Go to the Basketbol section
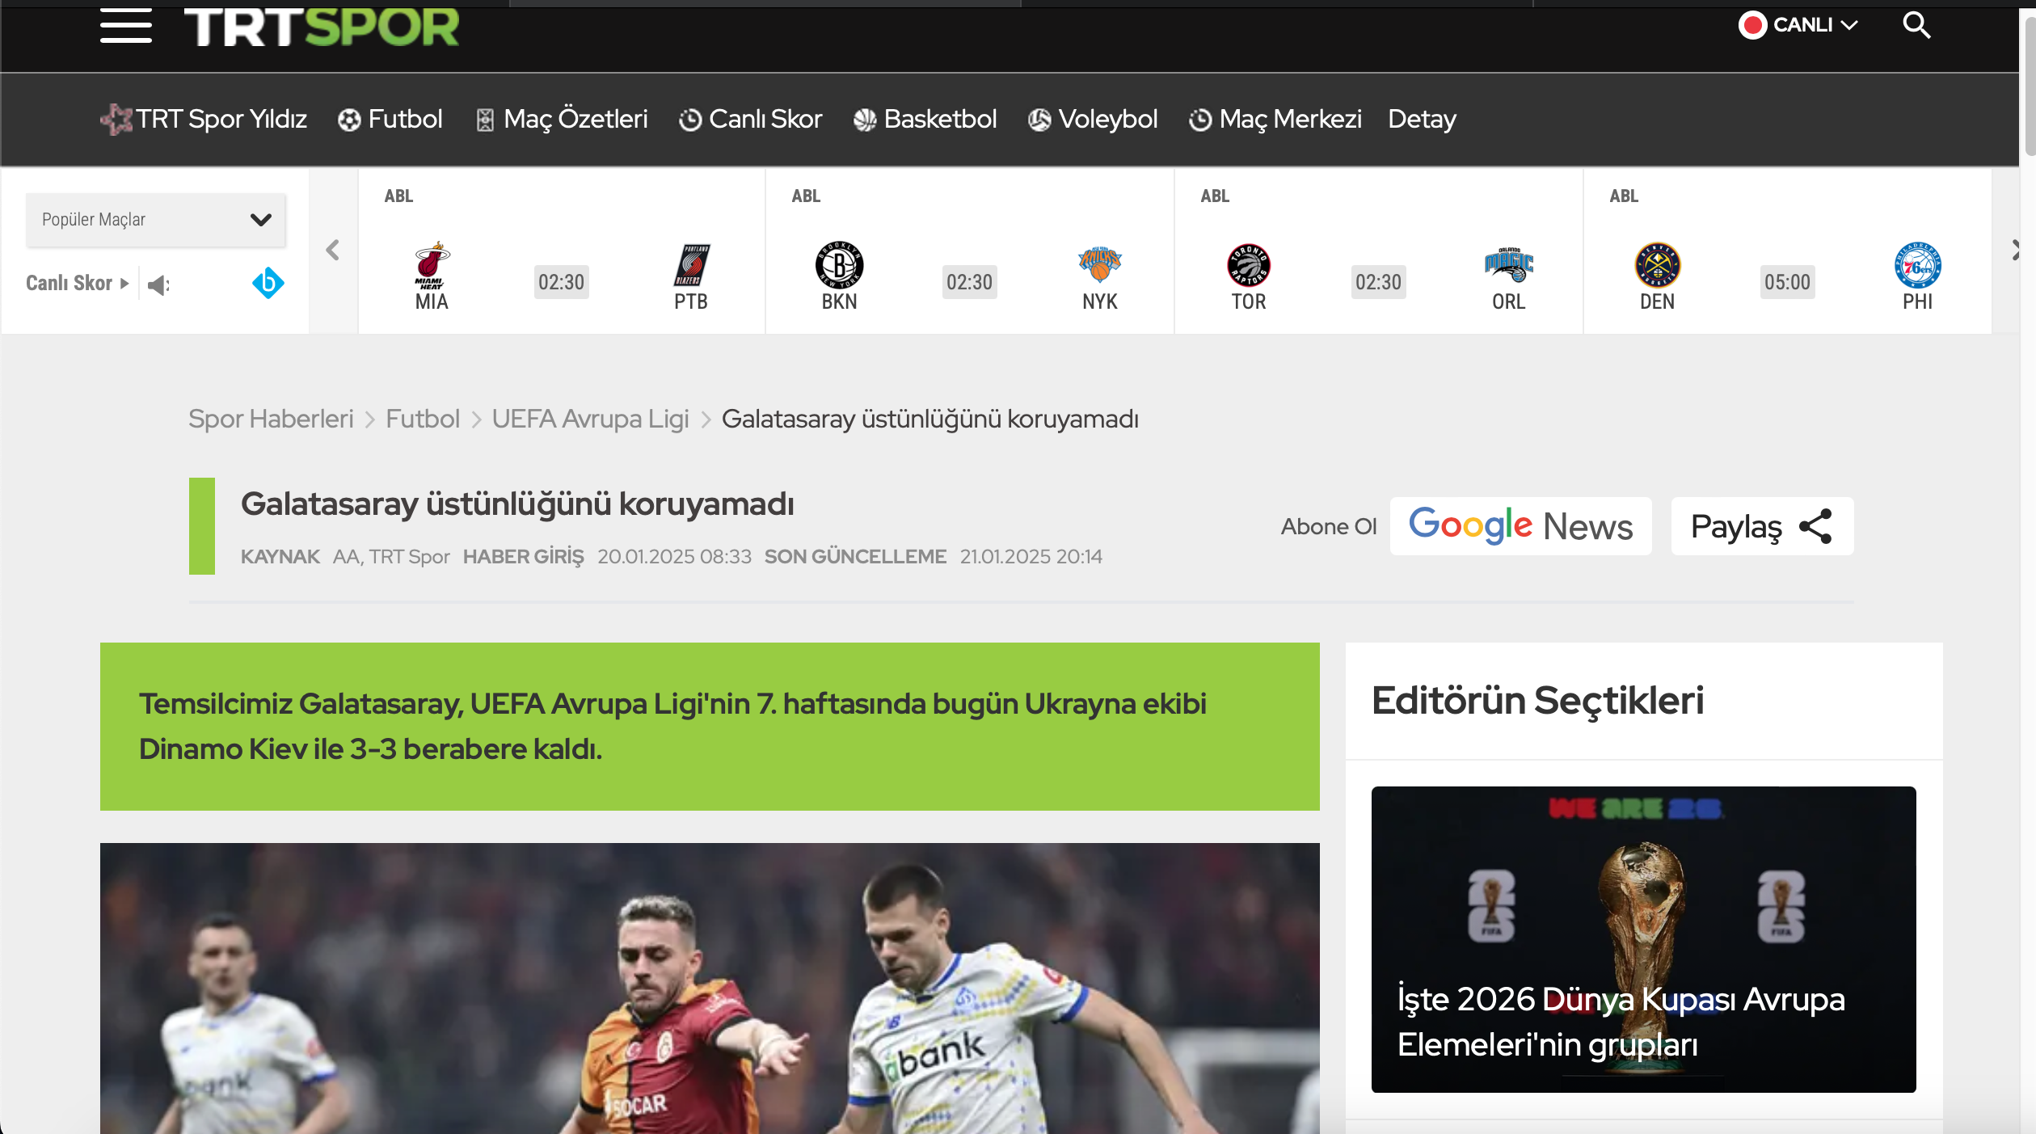 pyautogui.click(x=925, y=119)
